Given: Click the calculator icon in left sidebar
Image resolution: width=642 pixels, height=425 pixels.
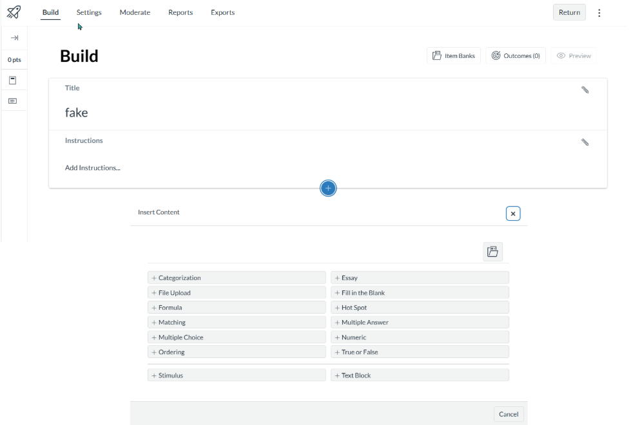Looking at the screenshot, I should pos(13,80).
